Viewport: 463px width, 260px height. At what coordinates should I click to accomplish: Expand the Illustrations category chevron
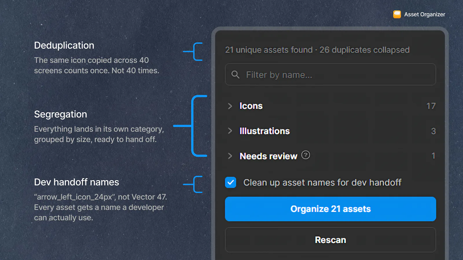click(x=230, y=131)
